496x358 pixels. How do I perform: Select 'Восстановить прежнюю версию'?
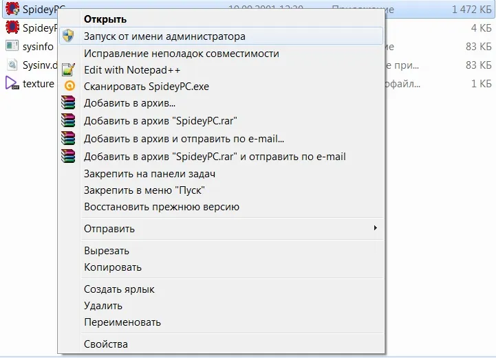coord(162,207)
